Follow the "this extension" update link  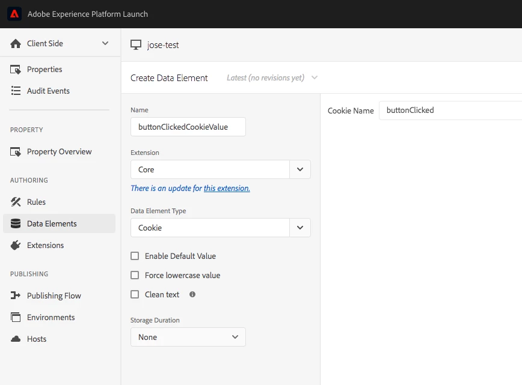pyautogui.click(x=227, y=189)
